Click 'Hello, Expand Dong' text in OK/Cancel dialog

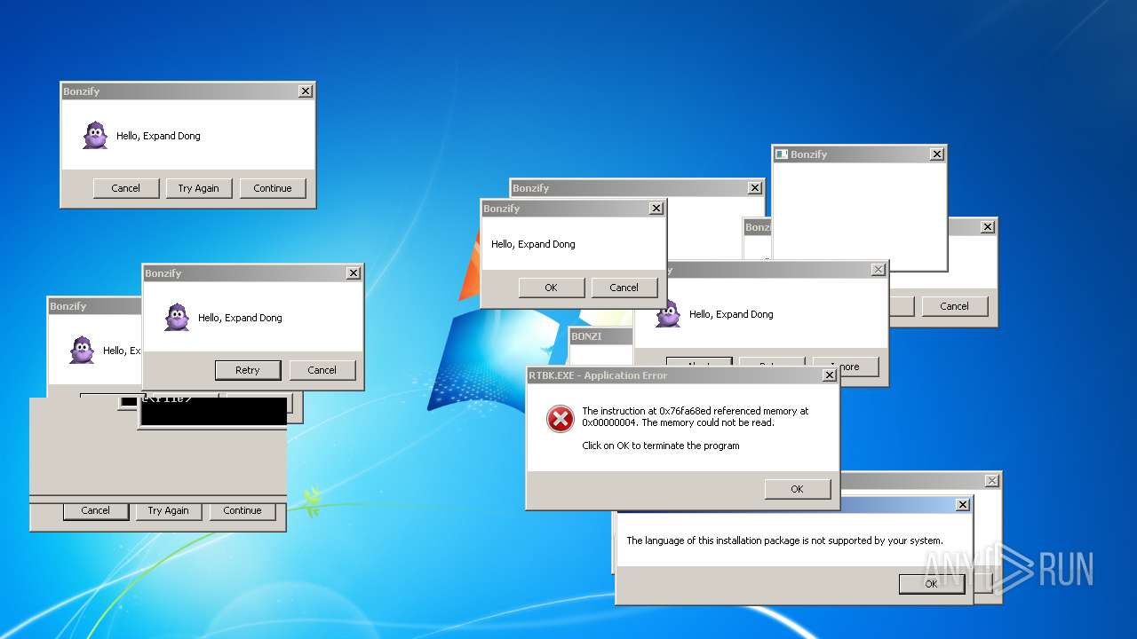tap(533, 244)
